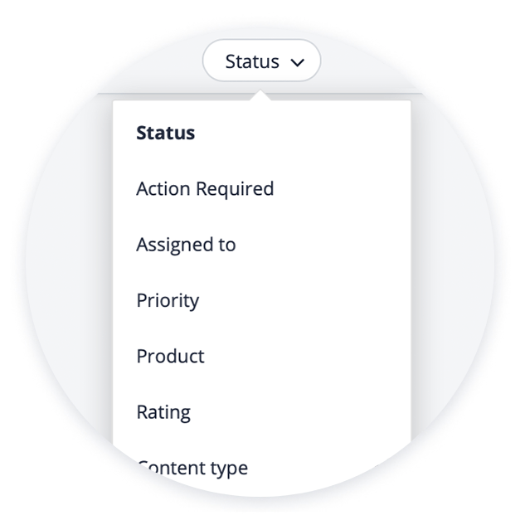Open the Status dropdown pill button
Viewport: 520px width, 520px height.
coord(261,61)
